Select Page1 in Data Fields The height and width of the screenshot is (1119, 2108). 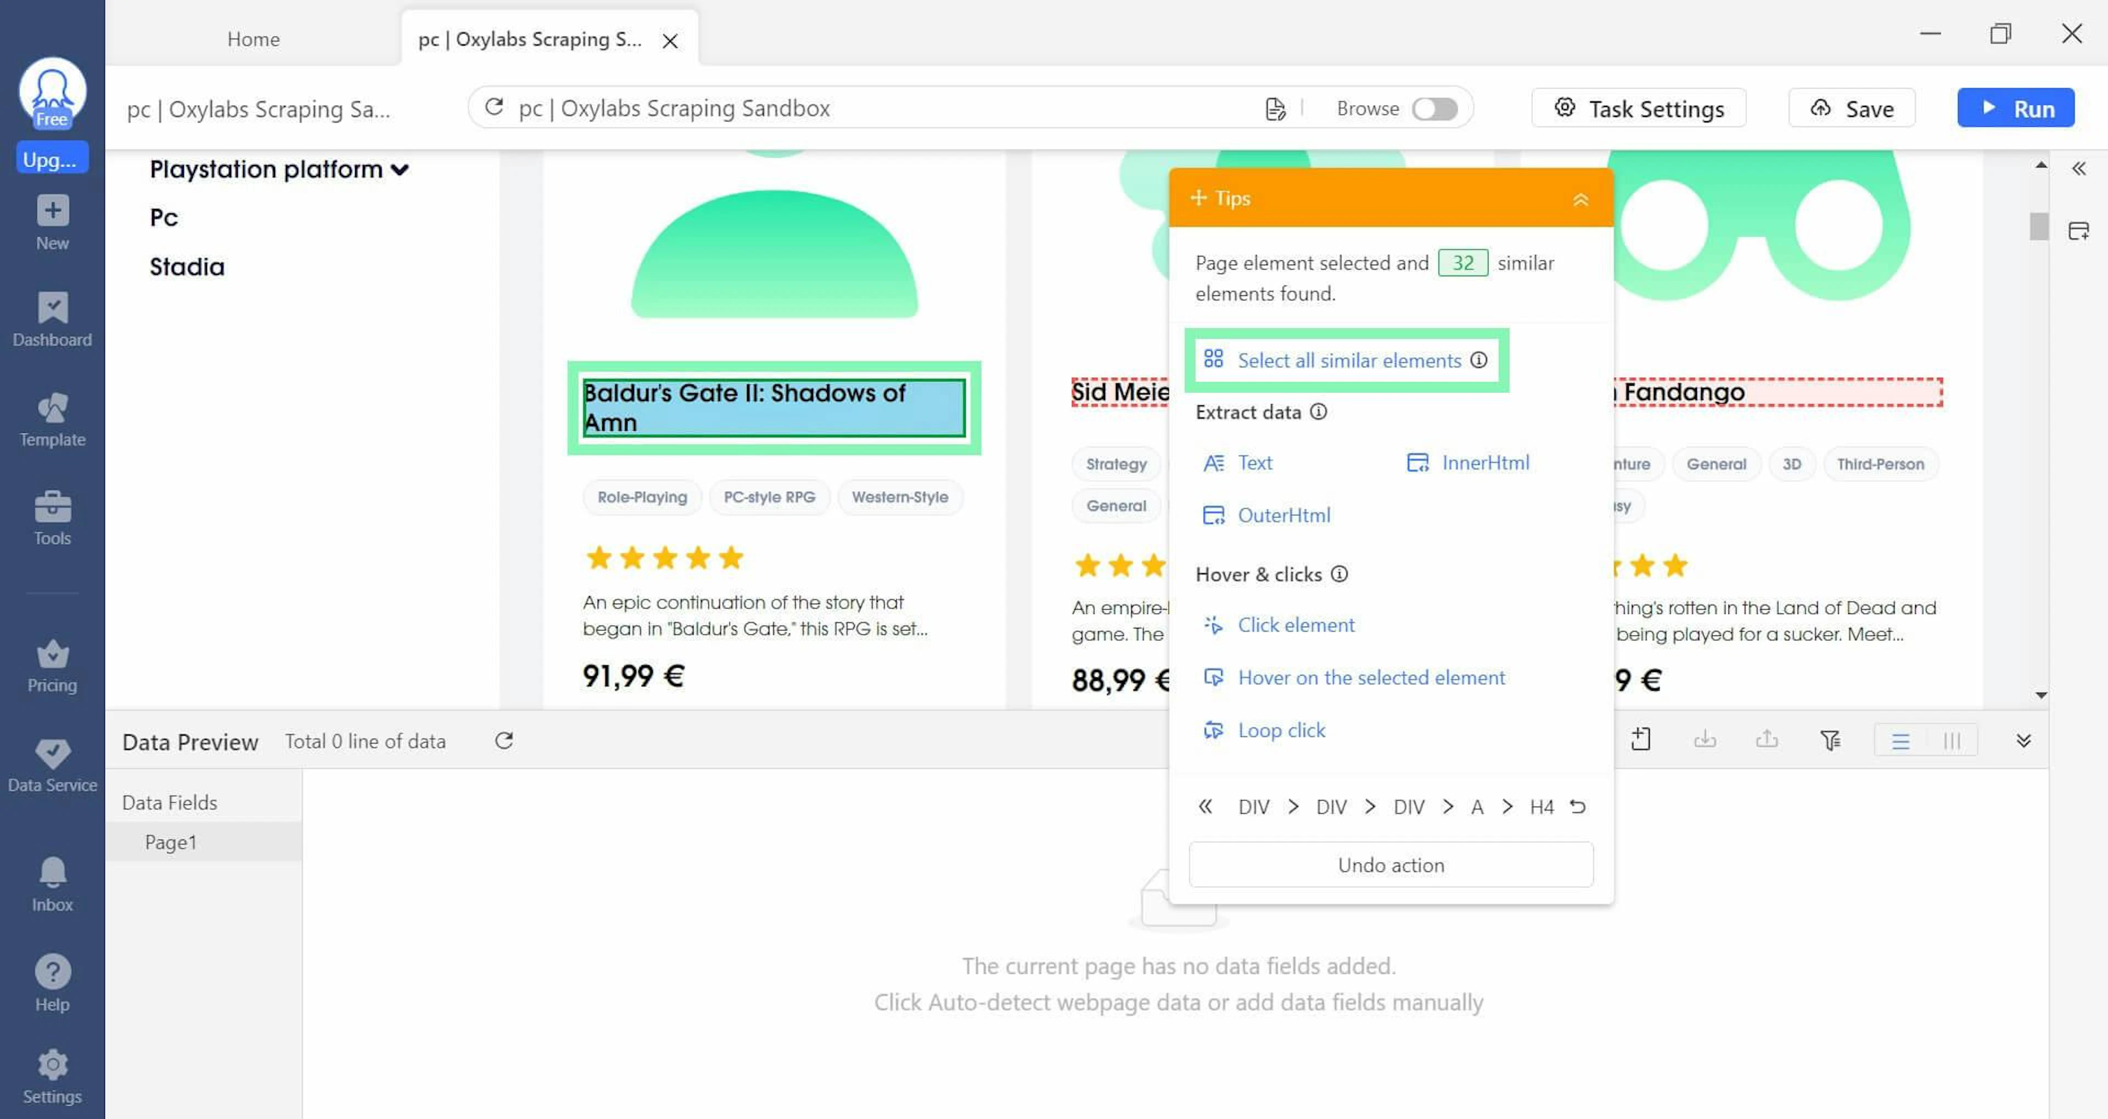click(203, 841)
